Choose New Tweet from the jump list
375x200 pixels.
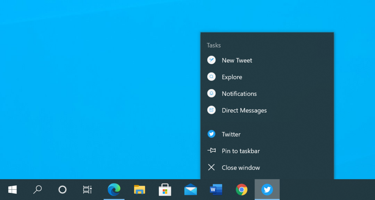click(x=267, y=60)
